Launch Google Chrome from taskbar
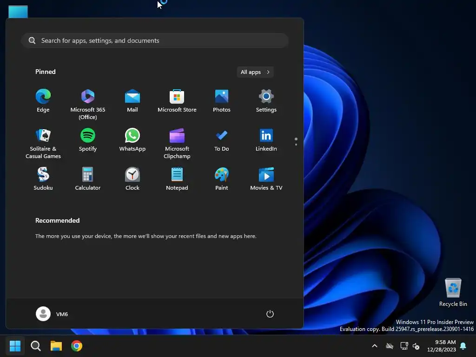 click(77, 346)
